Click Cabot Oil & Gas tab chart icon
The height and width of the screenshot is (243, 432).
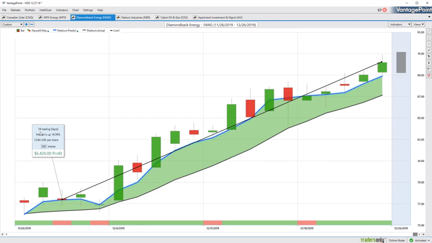click(x=157, y=17)
